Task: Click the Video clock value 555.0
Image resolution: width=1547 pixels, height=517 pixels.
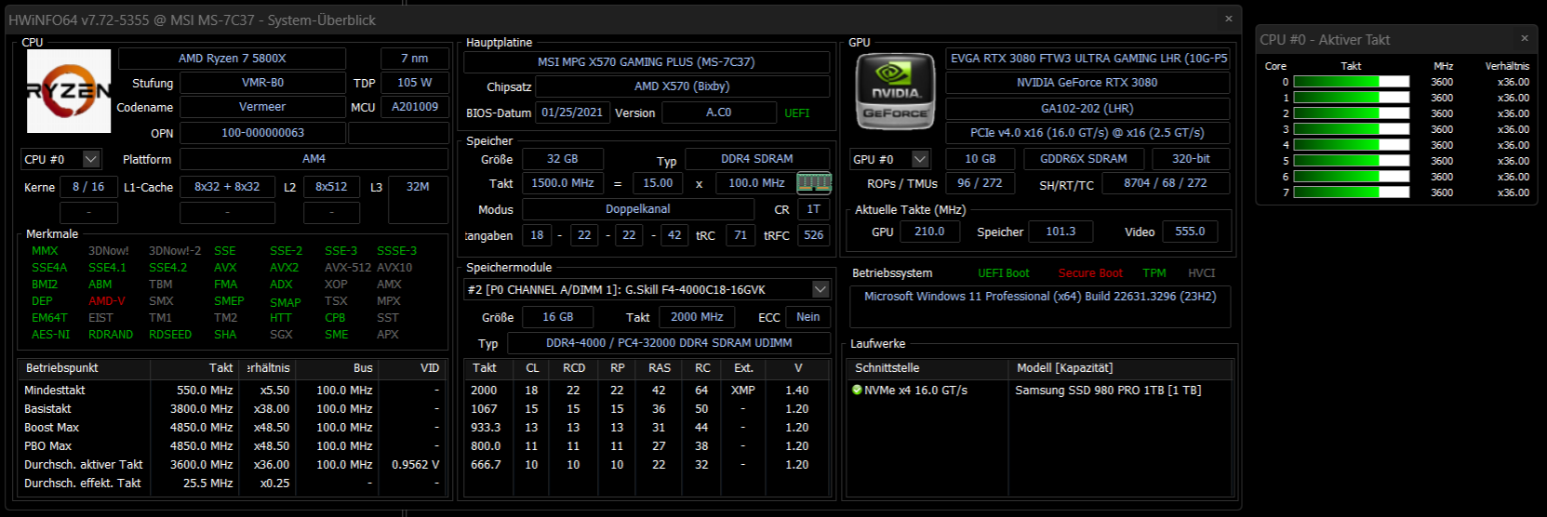Action: 1190,232
